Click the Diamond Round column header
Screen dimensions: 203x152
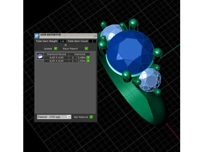56,54
